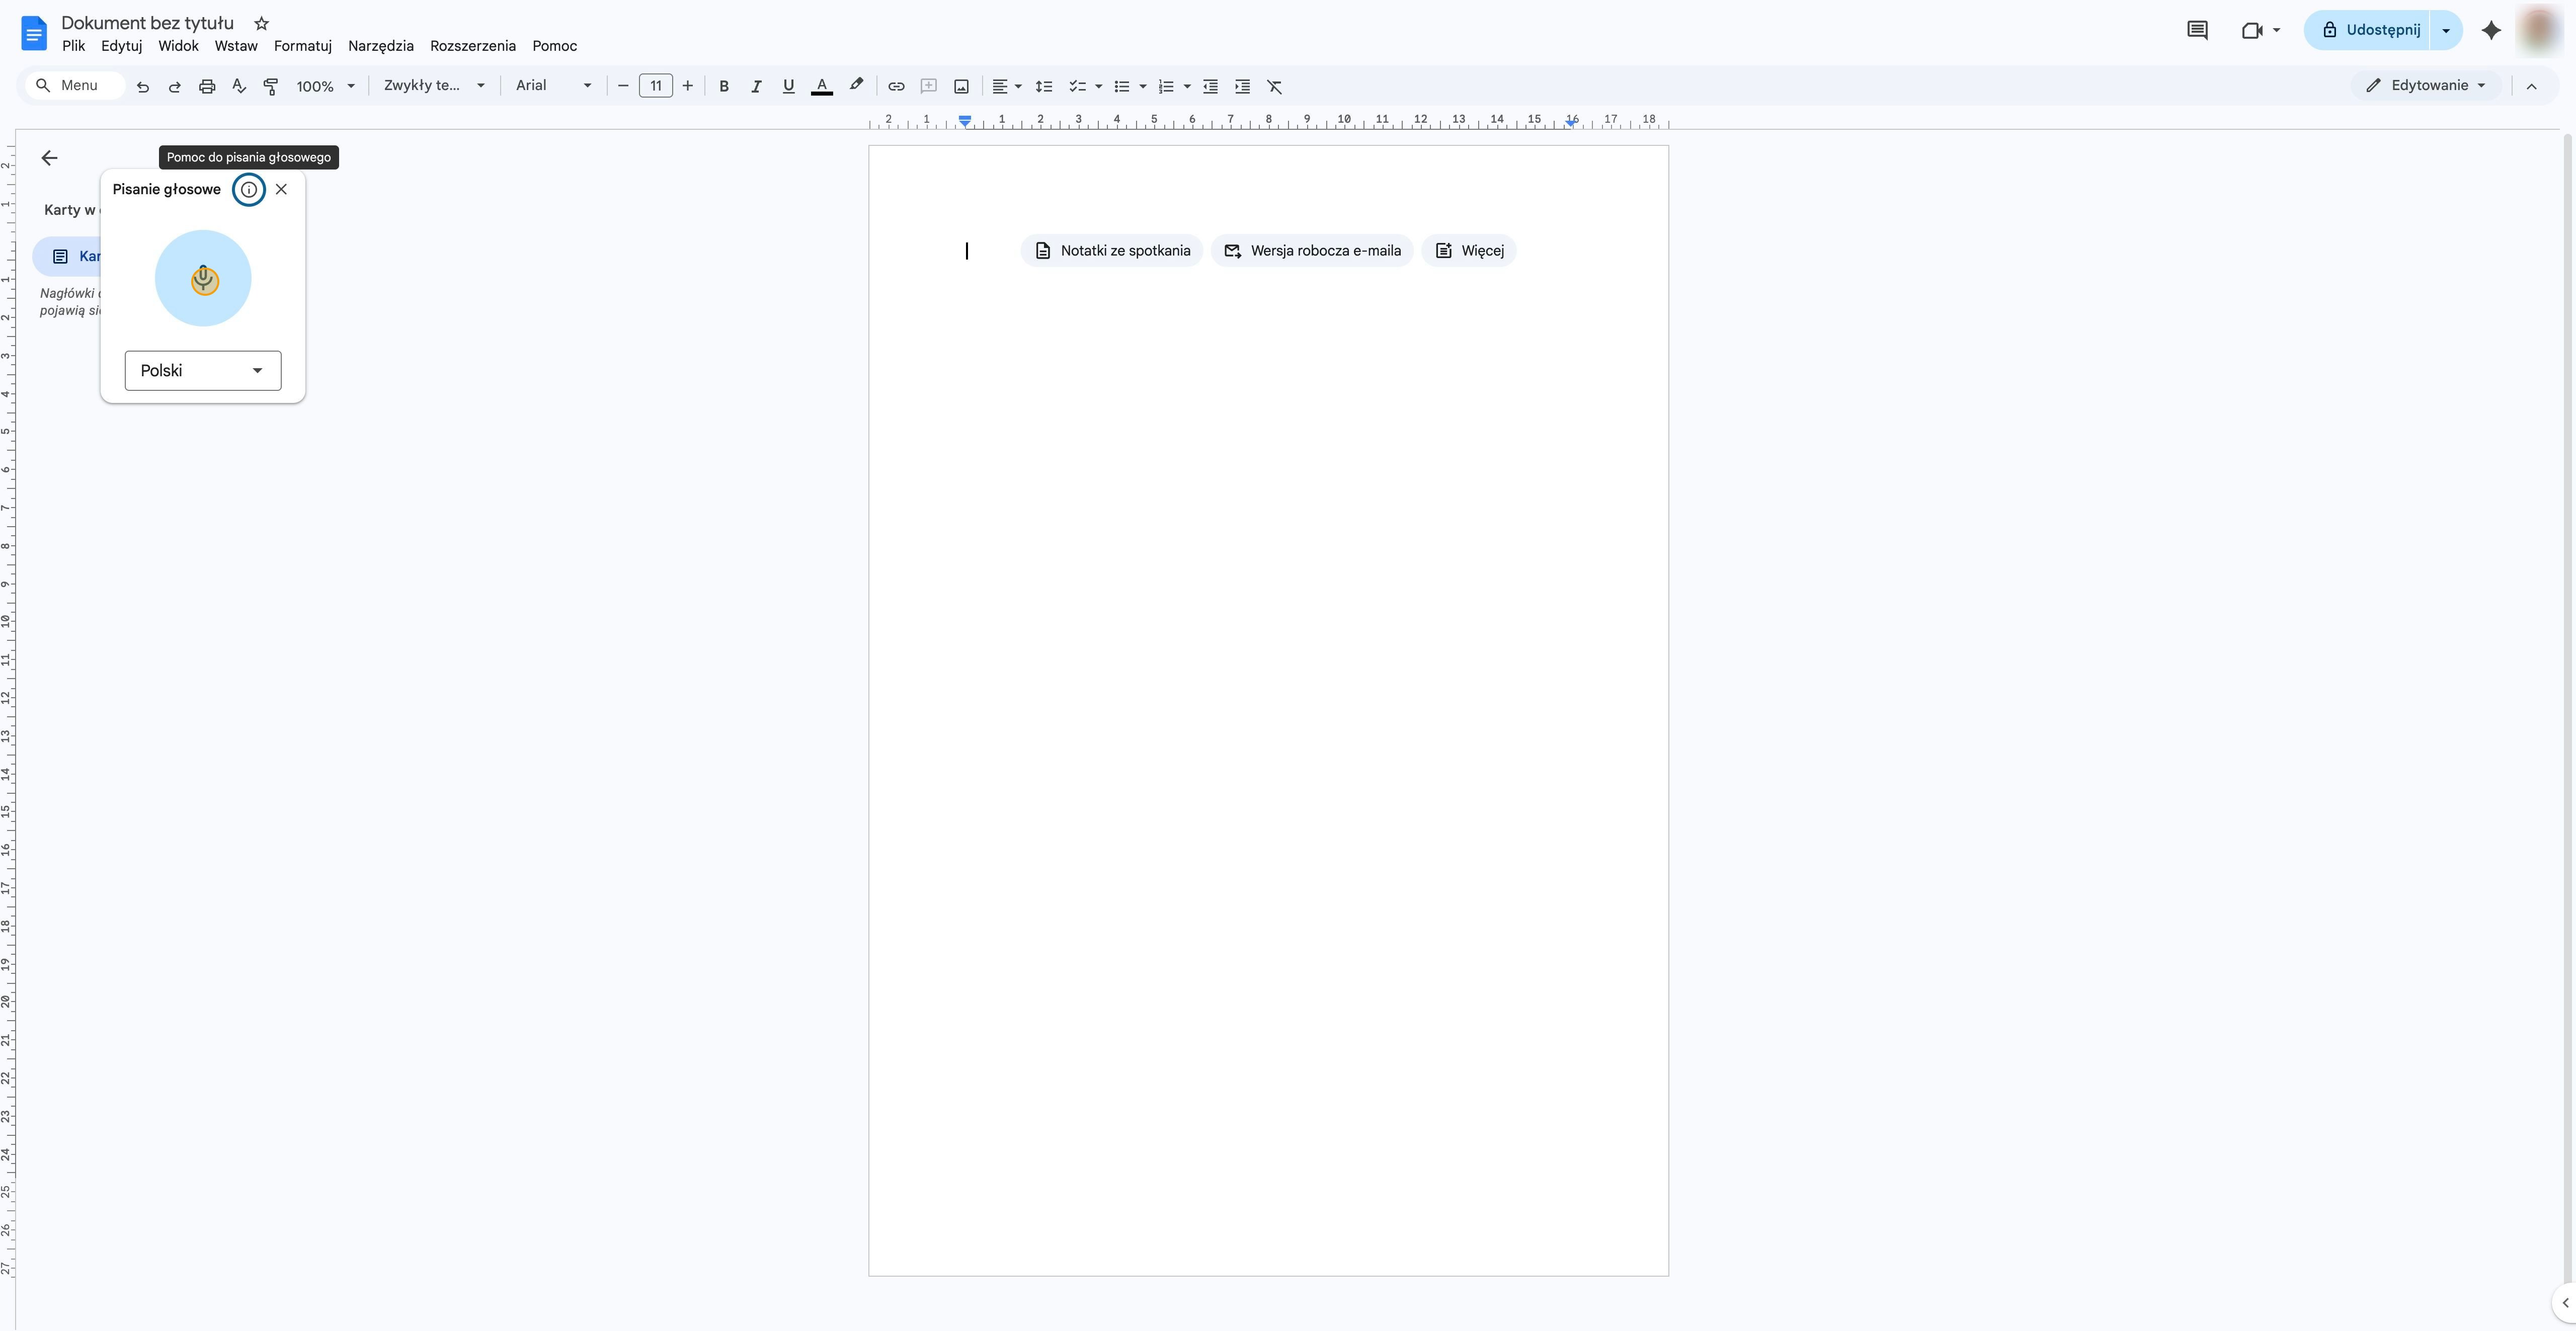
Task: Open the Zwykły tekst style dropdown
Action: coord(434,86)
